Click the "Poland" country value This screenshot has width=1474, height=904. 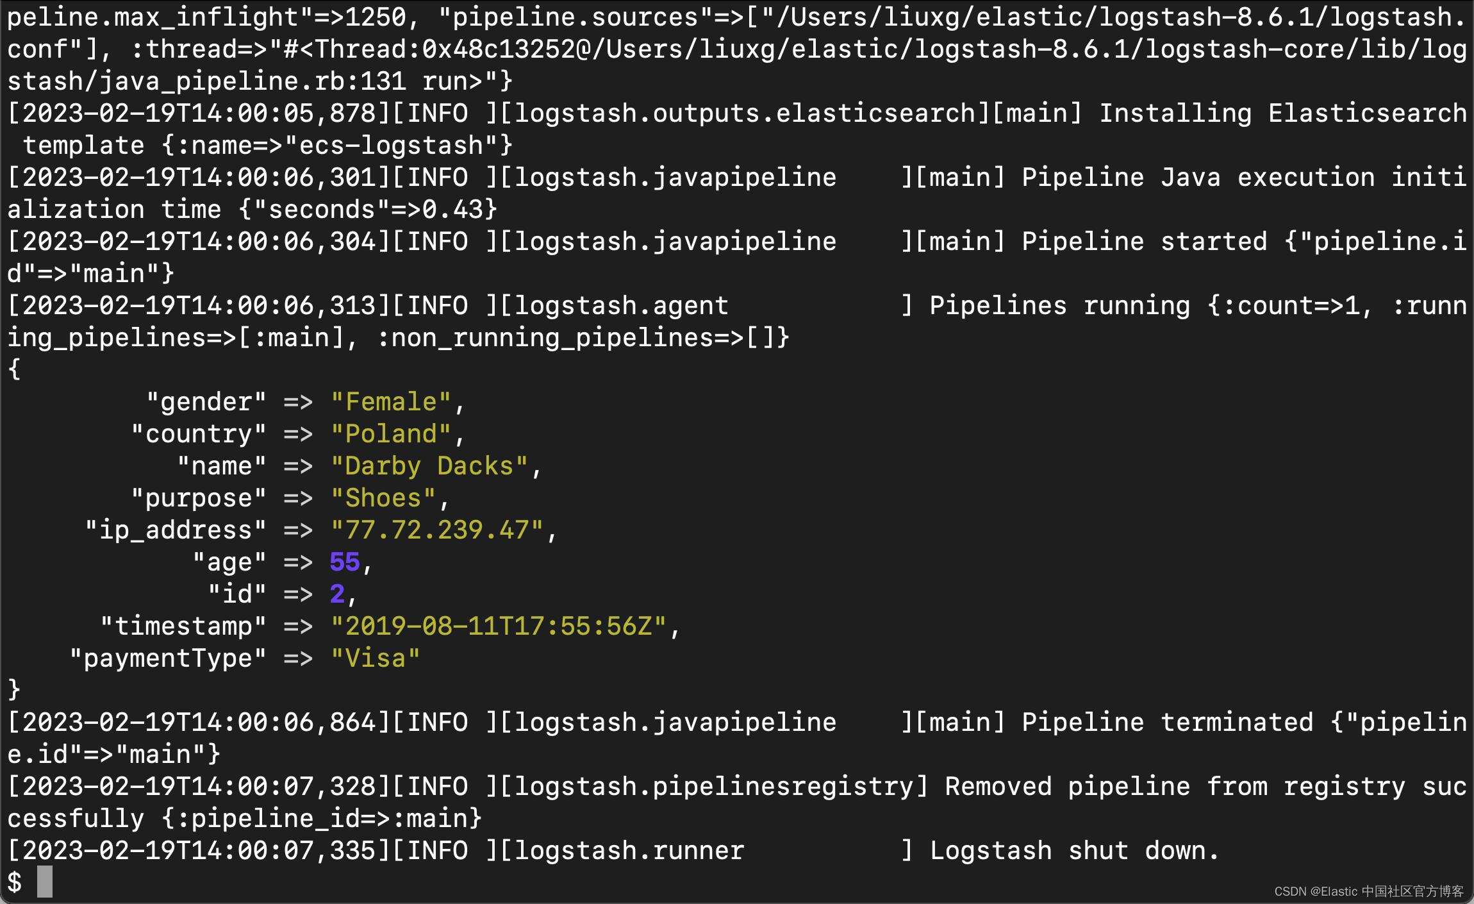(x=391, y=434)
